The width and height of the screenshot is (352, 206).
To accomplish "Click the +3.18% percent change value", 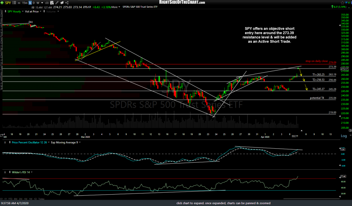I will tap(106, 7).
